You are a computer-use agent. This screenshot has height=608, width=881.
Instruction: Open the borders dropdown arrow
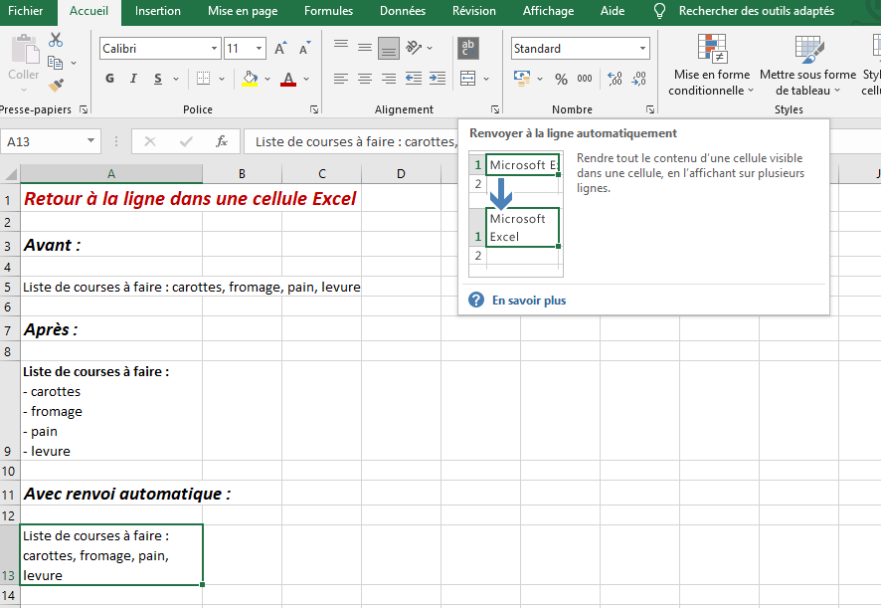click(x=222, y=80)
